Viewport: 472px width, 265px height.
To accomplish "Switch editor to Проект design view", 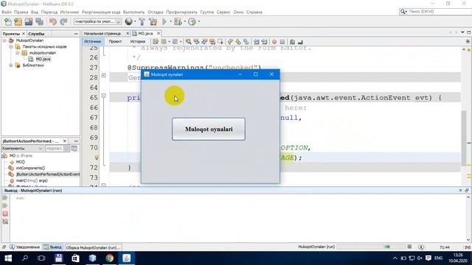I will point(115,41).
